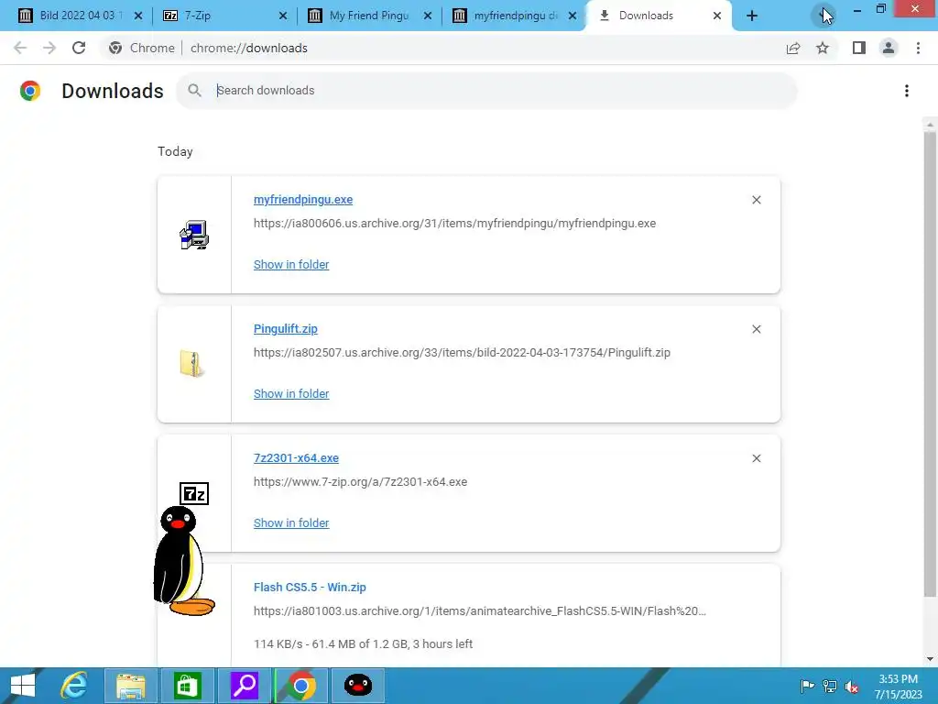Show Pingulift.zip in folder
The width and height of the screenshot is (938, 704).
tap(291, 394)
